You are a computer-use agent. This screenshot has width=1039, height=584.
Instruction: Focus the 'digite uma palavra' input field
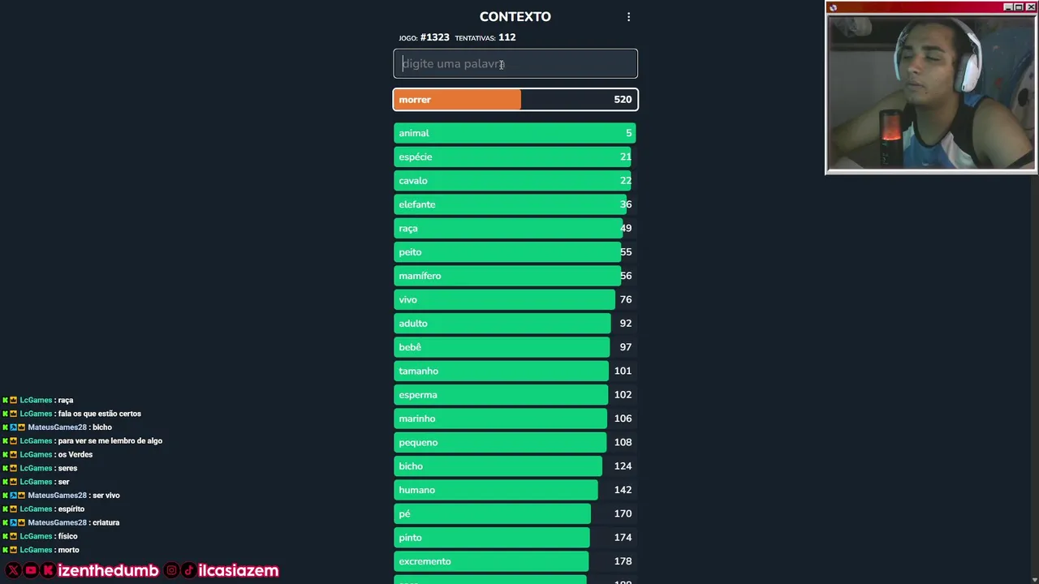515,64
